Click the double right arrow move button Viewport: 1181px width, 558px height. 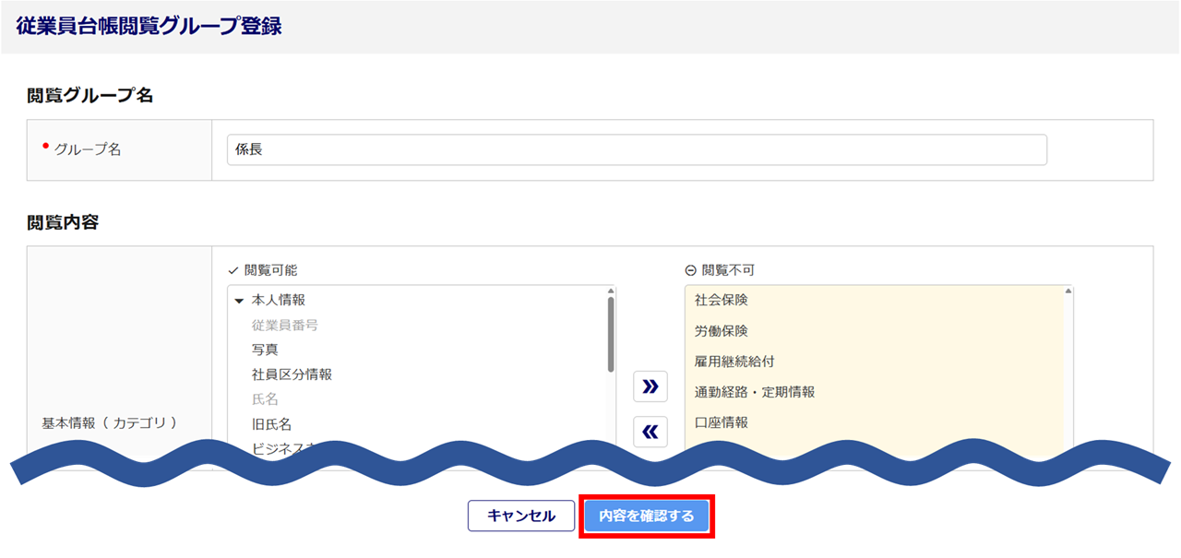pyautogui.click(x=650, y=386)
